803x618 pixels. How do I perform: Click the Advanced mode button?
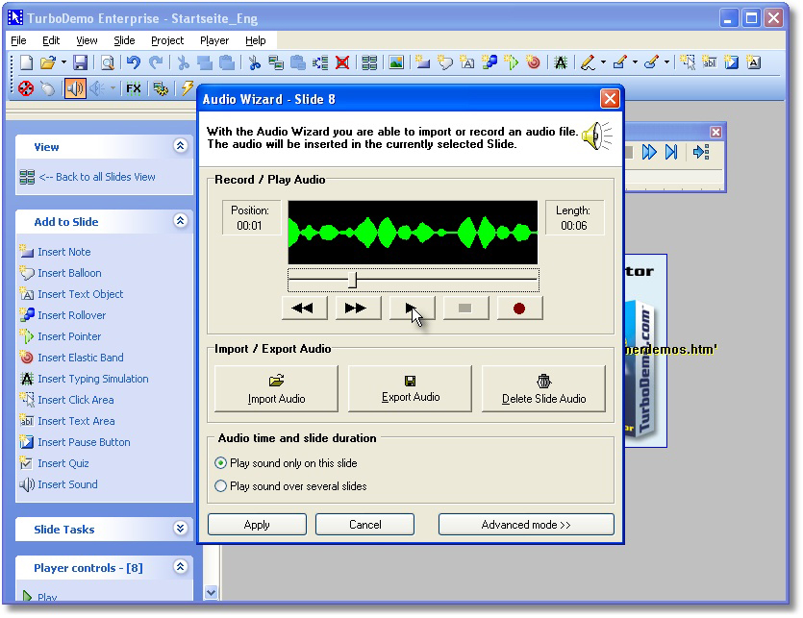click(x=525, y=524)
